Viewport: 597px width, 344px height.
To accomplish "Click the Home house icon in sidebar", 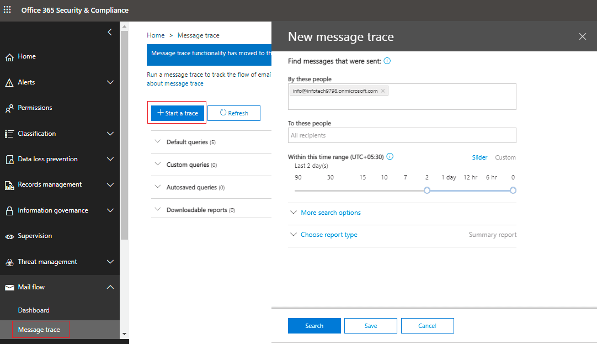I will 9,57.
